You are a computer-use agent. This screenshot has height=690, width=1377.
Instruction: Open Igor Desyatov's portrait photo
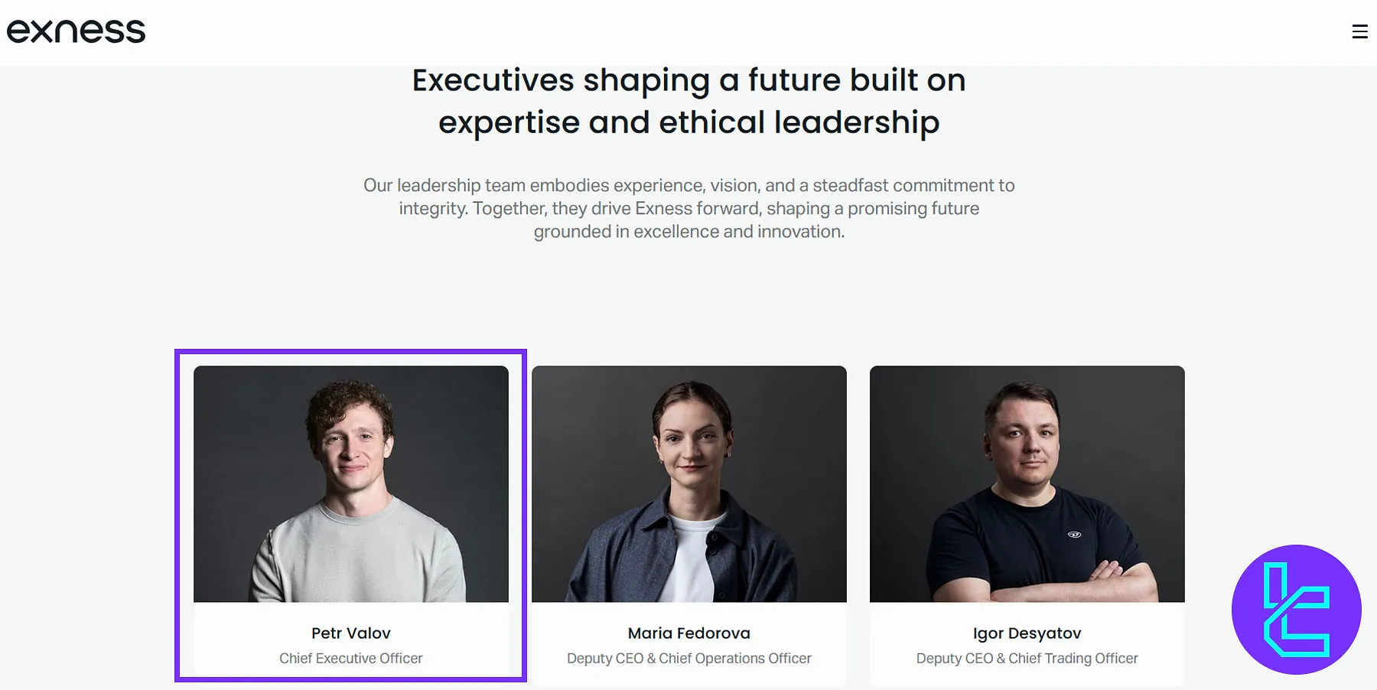pyautogui.click(x=1027, y=483)
